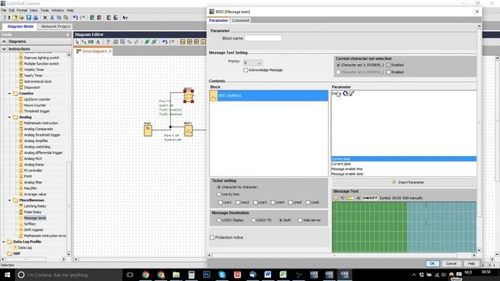Click the Insert Parameter hand icon

point(394,182)
